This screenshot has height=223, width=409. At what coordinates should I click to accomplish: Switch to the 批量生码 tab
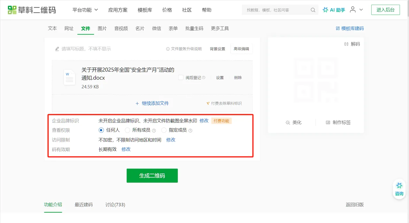(x=194, y=28)
